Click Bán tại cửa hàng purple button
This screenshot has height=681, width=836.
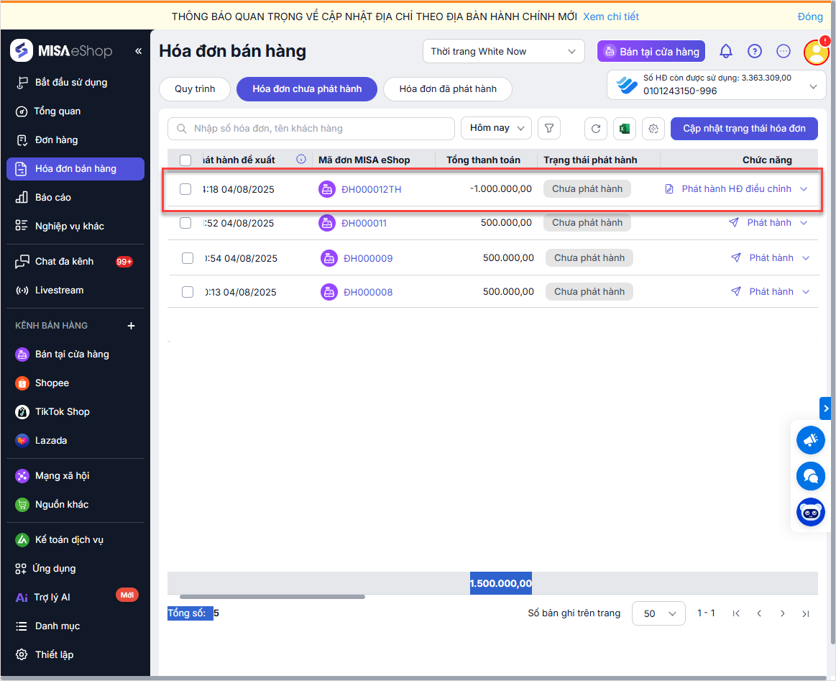651,52
